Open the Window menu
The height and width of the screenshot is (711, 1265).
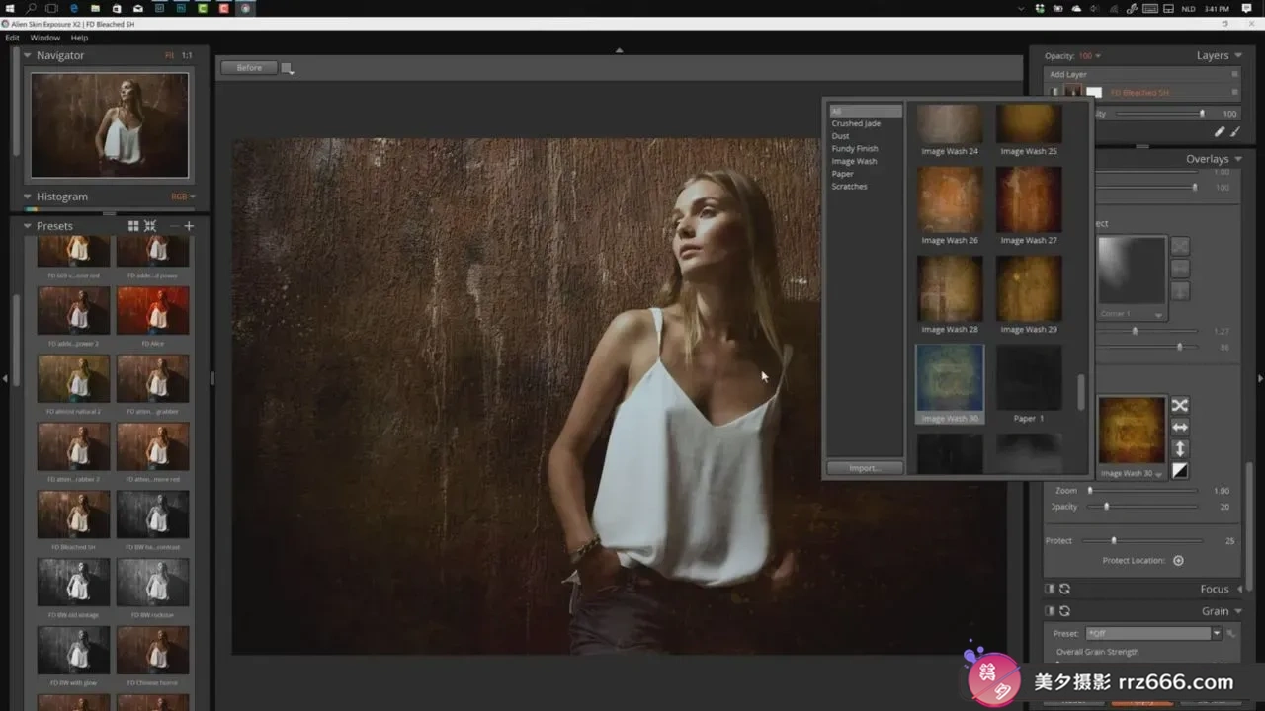(x=45, y=38)
